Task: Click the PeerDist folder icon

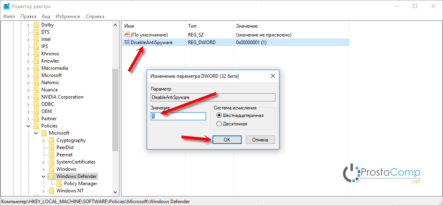Action: click(51, 147)
